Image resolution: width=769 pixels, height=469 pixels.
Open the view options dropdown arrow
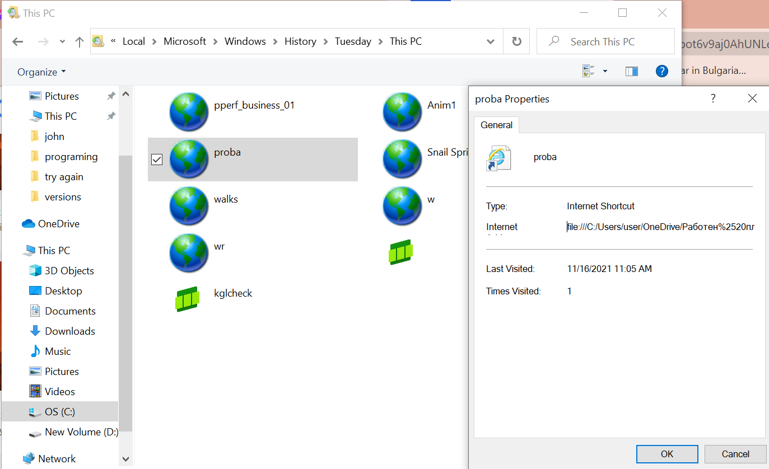click(x=605, y=71)
